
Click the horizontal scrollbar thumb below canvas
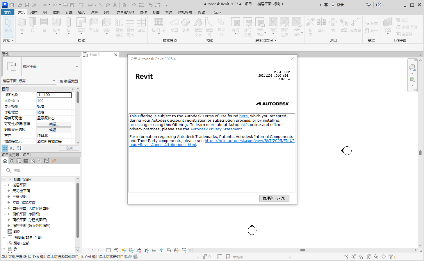(303, 250)
